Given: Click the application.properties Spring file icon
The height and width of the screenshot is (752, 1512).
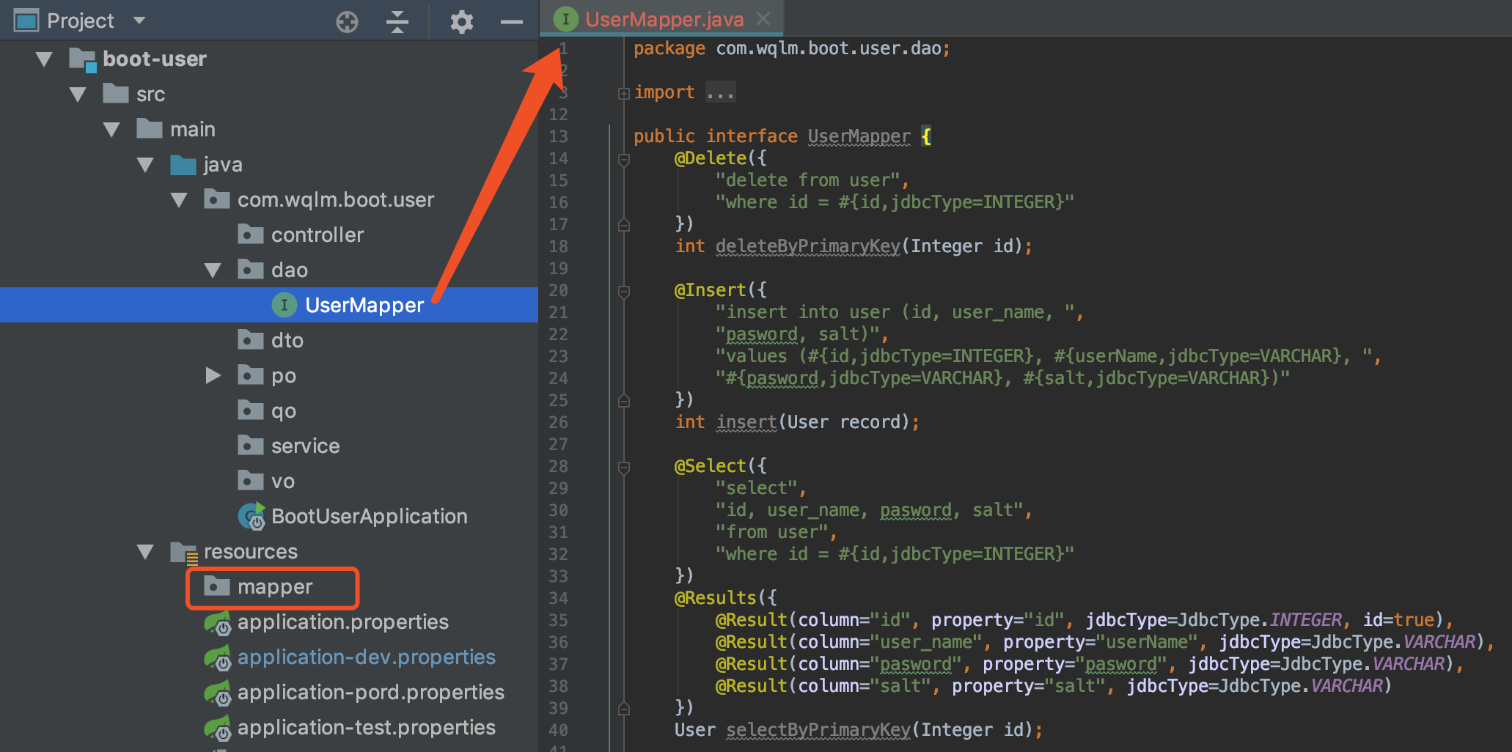Looking at the screenshot, I should [x=218, y=623].
